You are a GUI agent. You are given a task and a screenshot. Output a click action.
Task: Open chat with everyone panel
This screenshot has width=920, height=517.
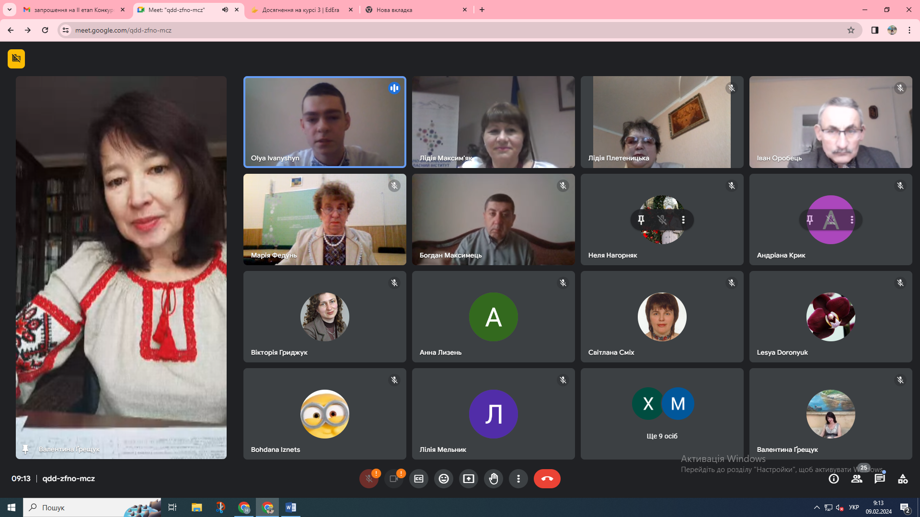(880, 479)
